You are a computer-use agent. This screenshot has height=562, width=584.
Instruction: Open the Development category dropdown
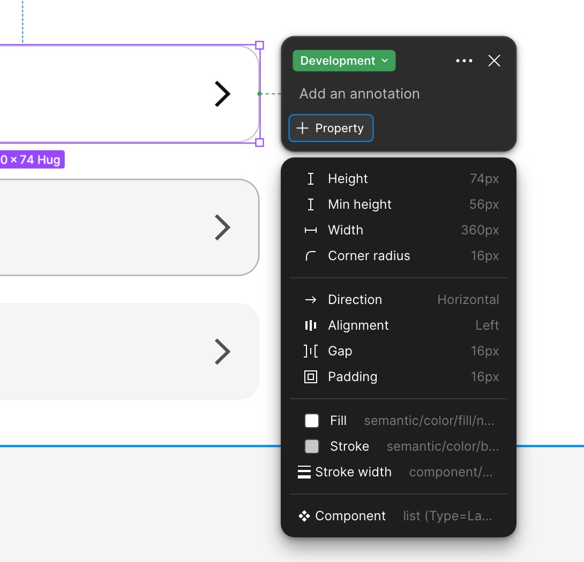(343, 60)
